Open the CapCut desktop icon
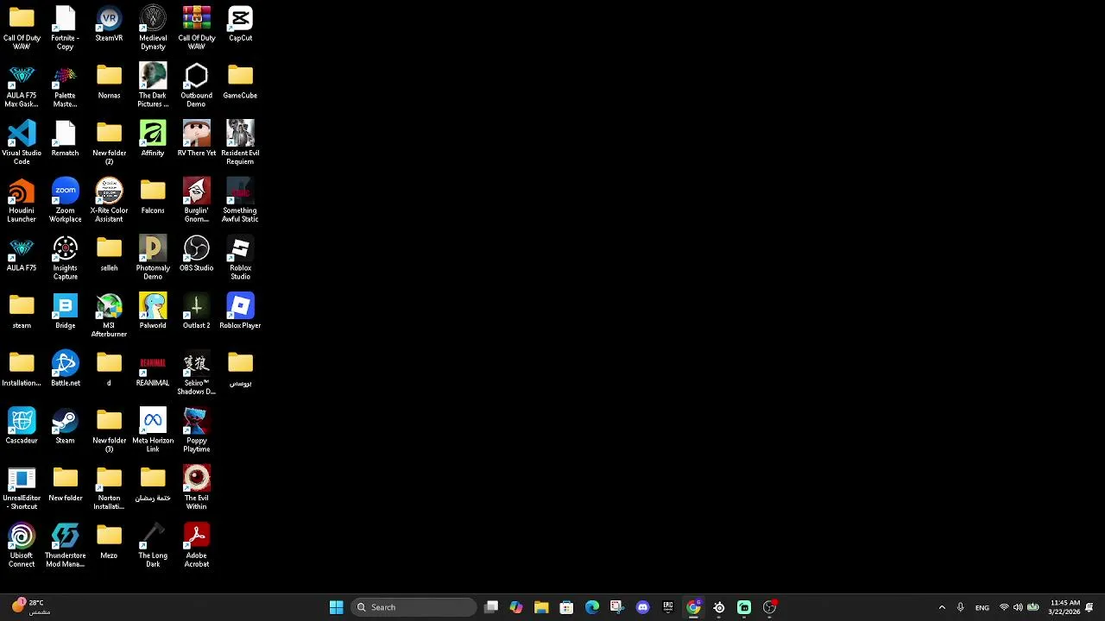 (x=240, y=25)
